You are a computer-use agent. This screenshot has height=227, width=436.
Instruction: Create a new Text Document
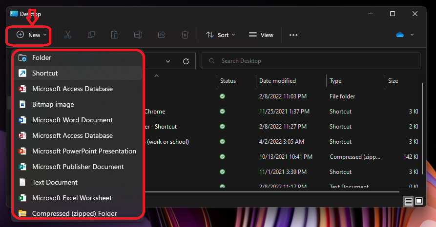pos(78,182)
